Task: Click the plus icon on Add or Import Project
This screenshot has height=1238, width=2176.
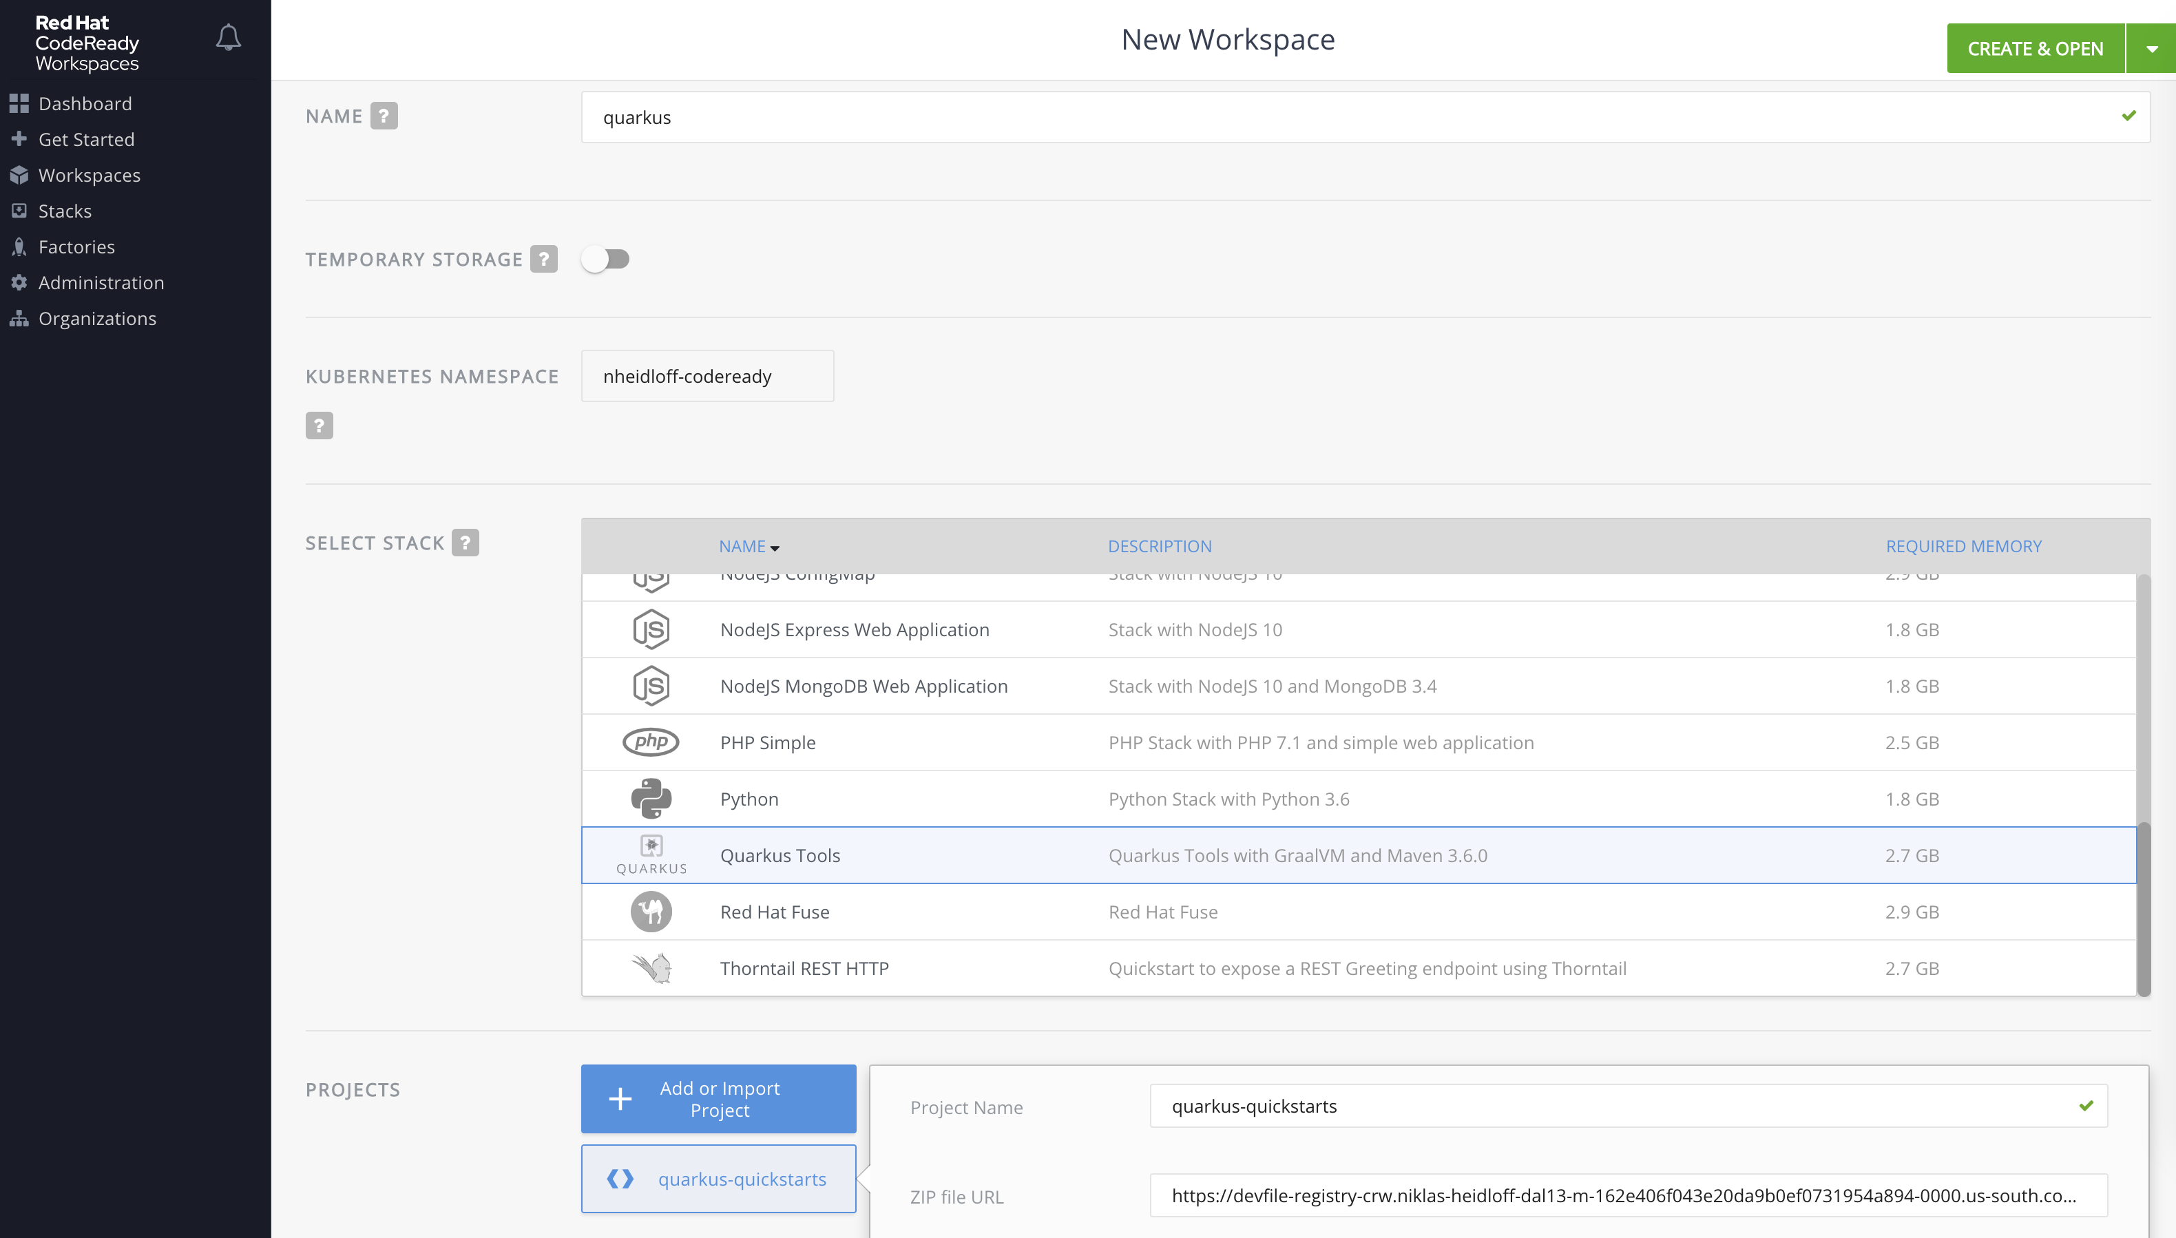Action: point(620,1098)
